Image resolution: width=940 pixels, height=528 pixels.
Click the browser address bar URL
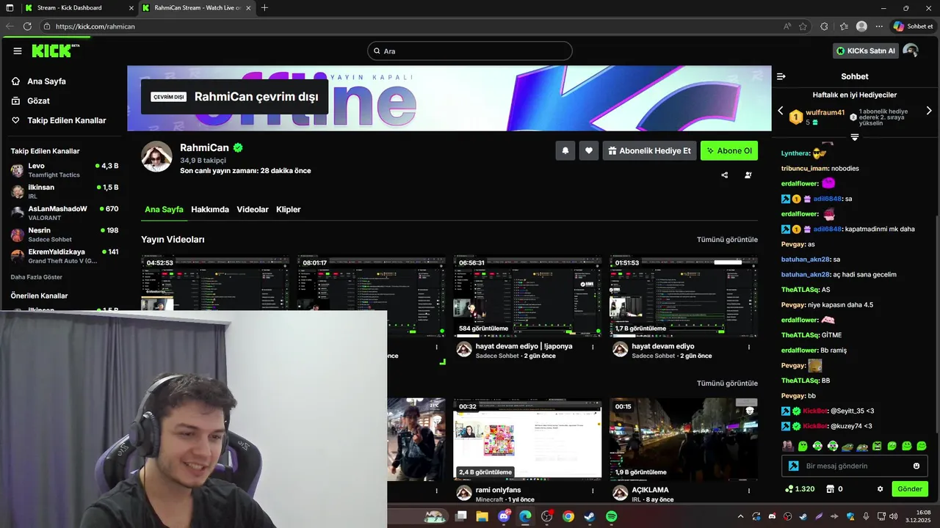click(95, 26)
